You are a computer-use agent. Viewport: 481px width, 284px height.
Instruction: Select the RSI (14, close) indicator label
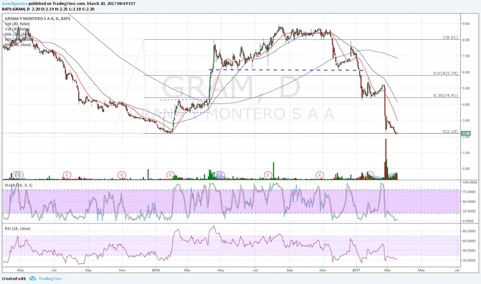pos(18,228)
